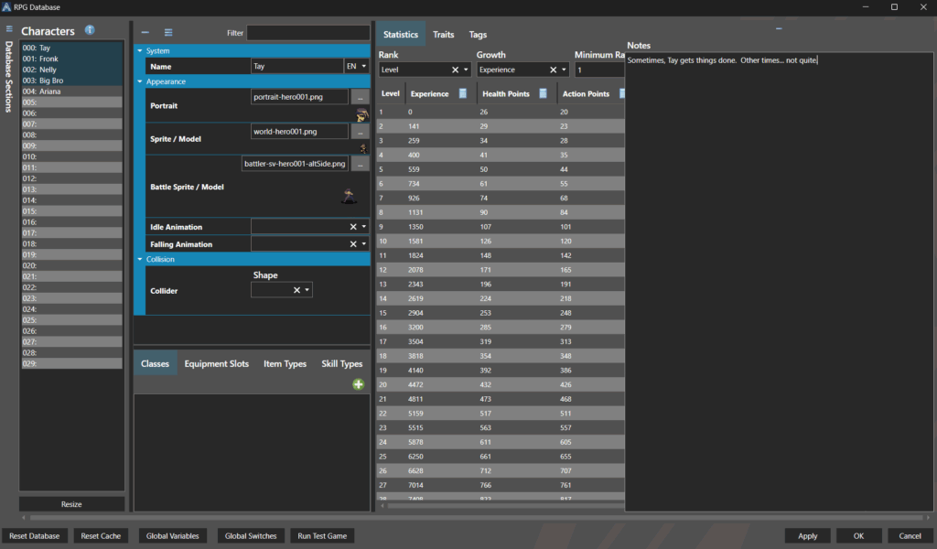The width and height of the screenshot is (937, 549).
Task: Open the EN language dropdown
Action: (357, 67)
